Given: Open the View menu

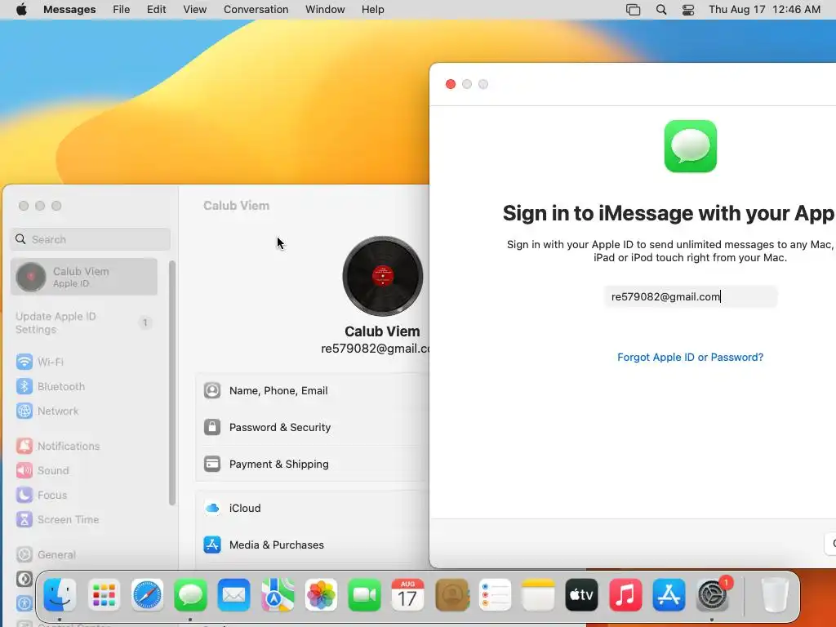Looking at the screenshot, I should click(x=194, y=10).
